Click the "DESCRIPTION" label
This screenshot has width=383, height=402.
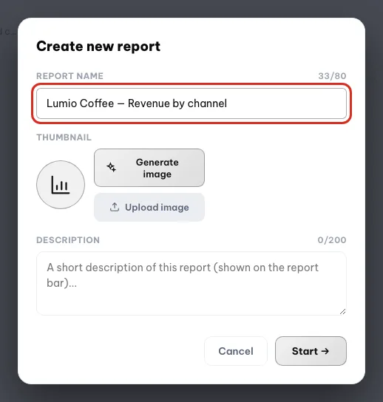pyautogui.click(x=68, y=240)
